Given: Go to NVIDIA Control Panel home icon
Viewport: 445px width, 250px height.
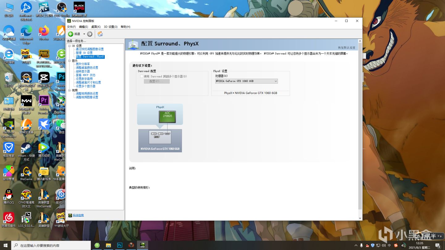Looking at the screenshot, I should (100, 34).
